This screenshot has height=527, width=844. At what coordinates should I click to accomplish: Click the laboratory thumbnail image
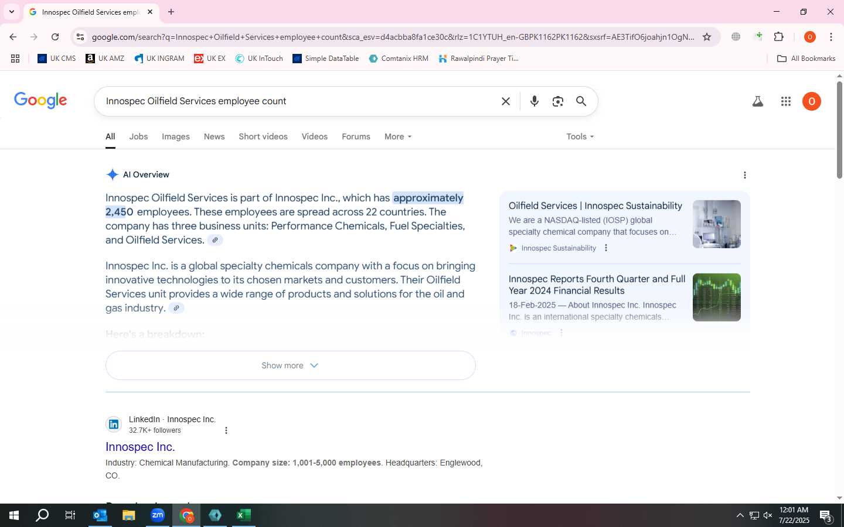[716, 224]
